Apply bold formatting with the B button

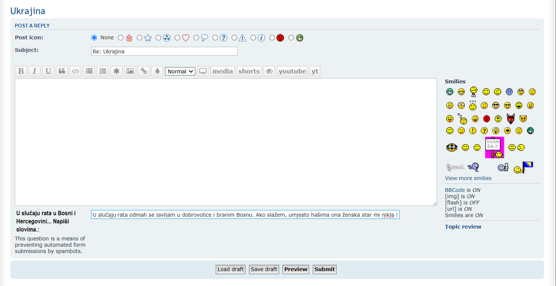pos(20,71)
